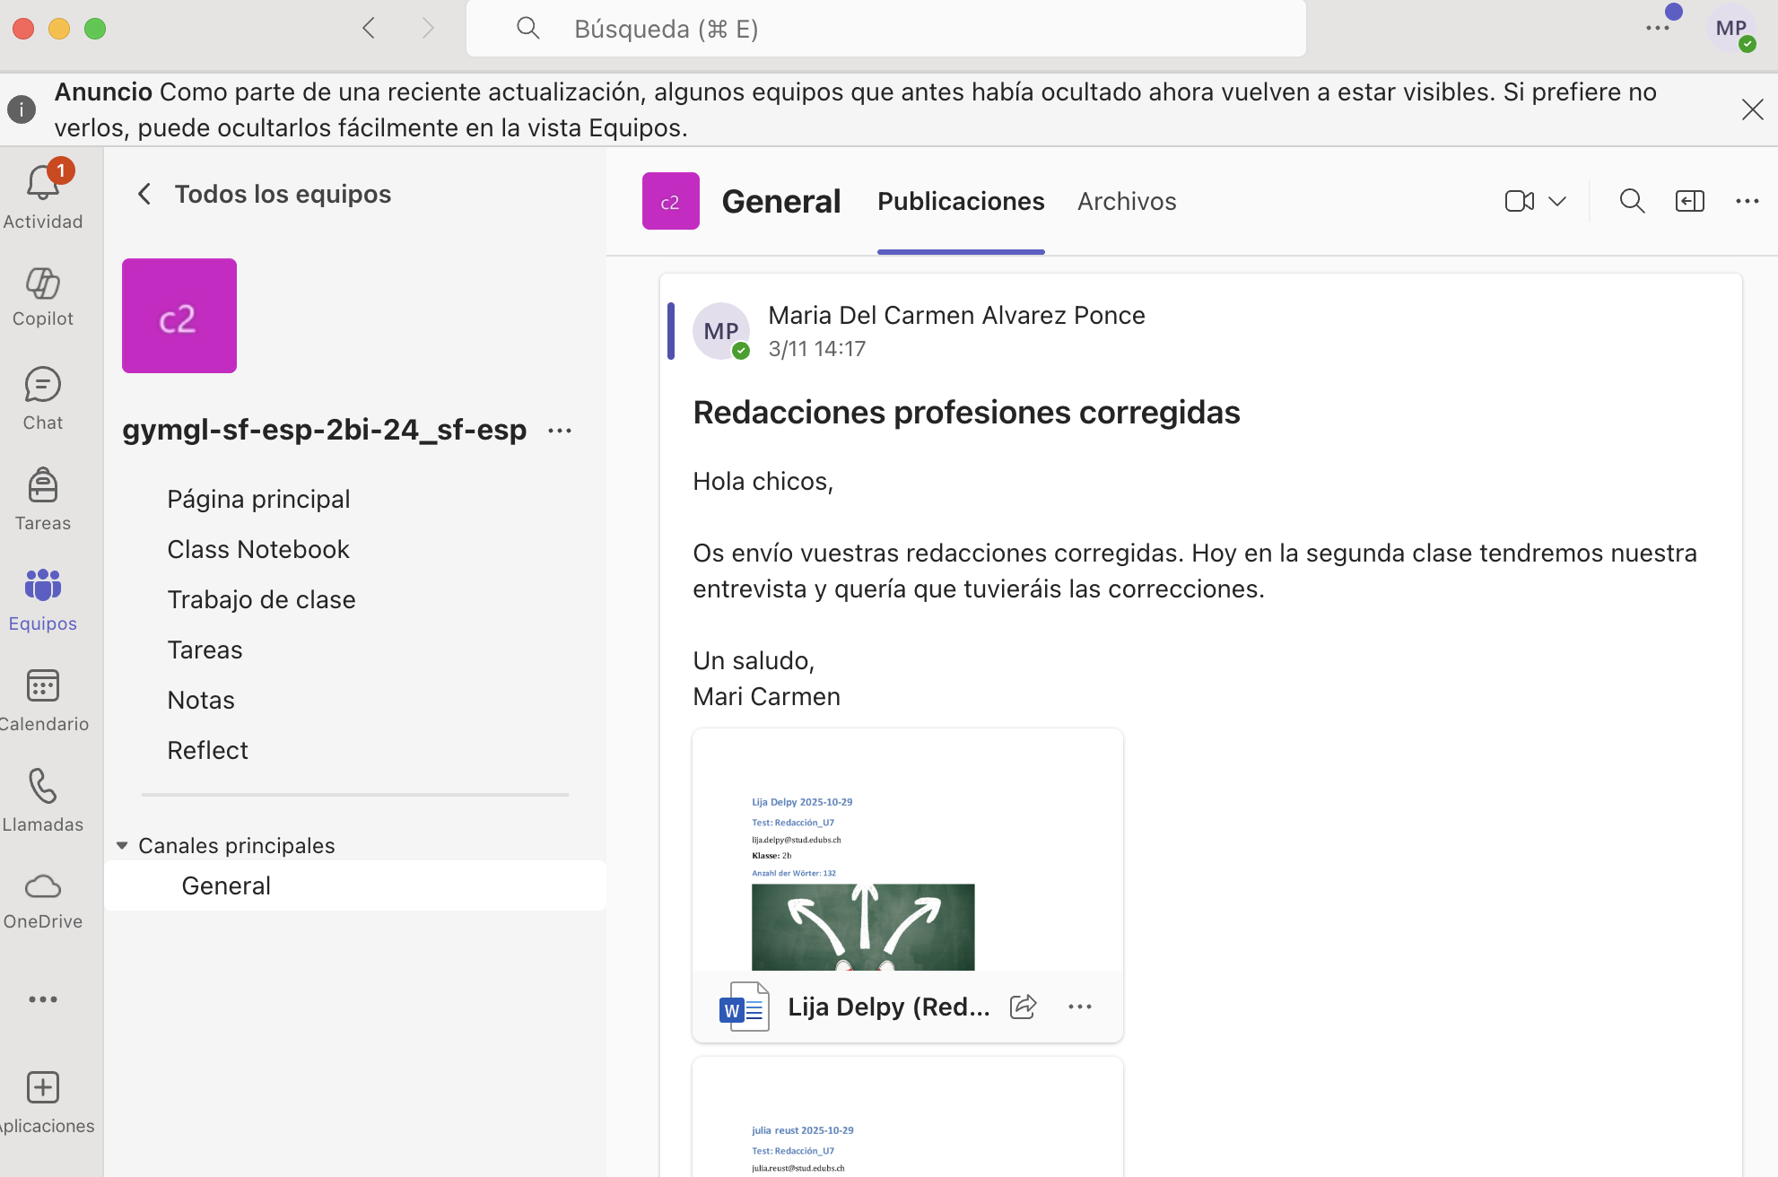The image size is (1778, 1177).
Task: Open the Calendario view
Action: pyautogui.click(x=42, y=686)
